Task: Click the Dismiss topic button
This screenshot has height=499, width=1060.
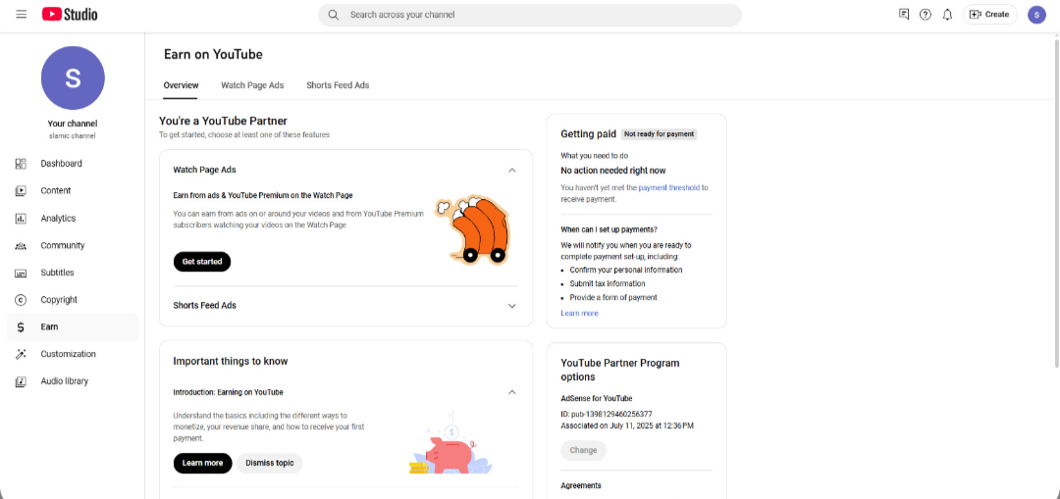Action: (x=269, y=463)
